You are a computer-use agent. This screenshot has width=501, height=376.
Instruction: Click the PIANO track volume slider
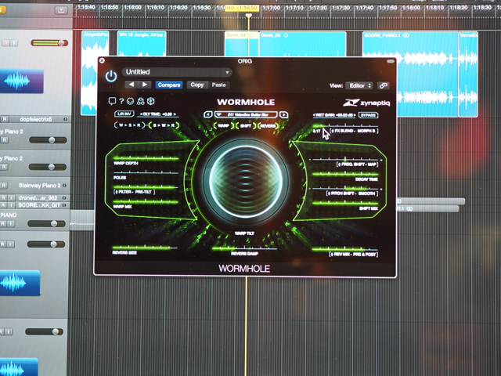click(47, 224)
